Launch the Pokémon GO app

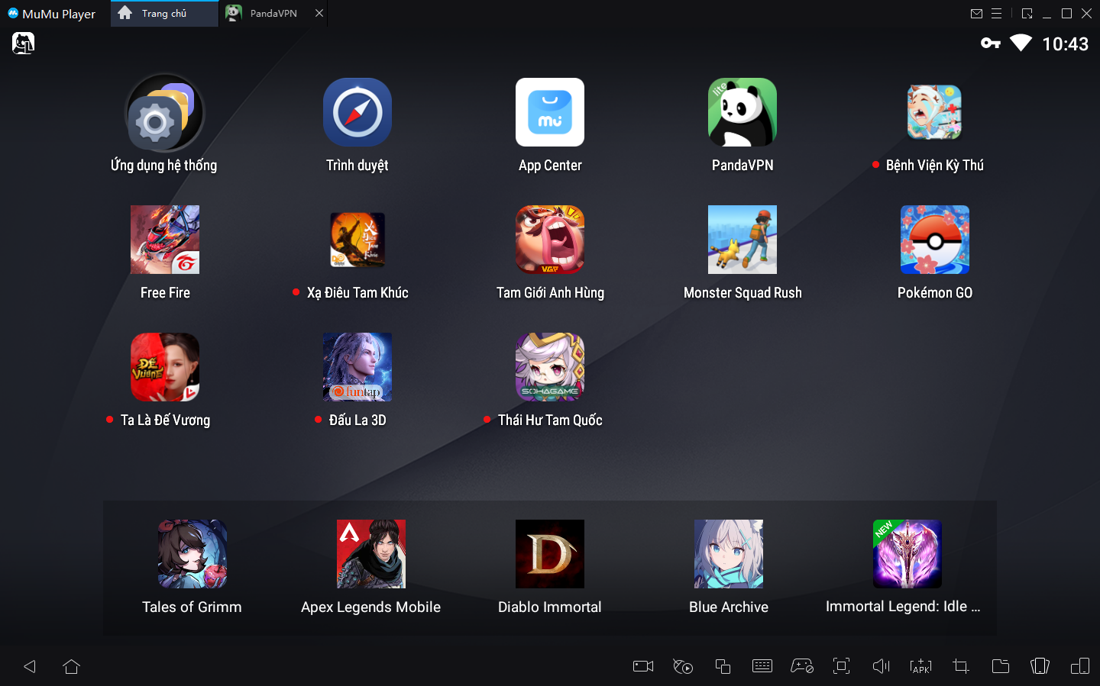(x=934, y=240)
